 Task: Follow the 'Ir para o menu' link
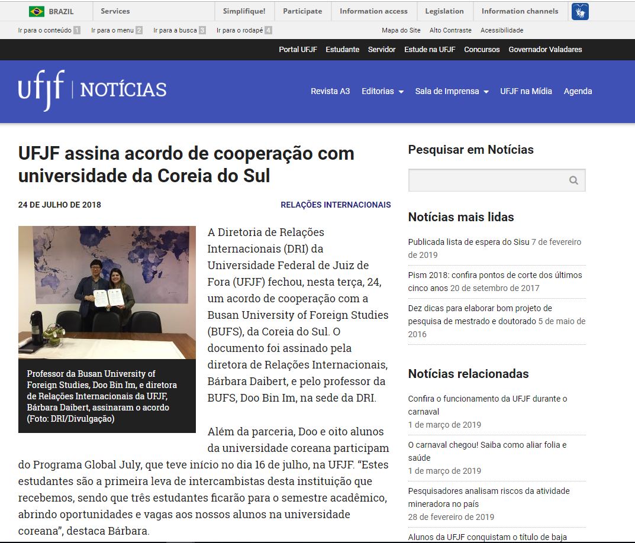tap(117, 30)
